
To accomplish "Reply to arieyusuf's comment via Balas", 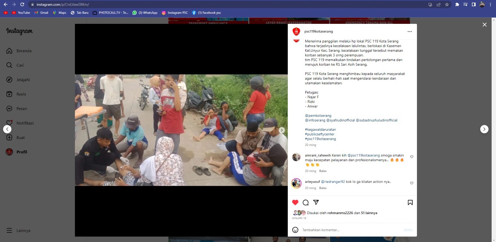I will coord(323,188).
